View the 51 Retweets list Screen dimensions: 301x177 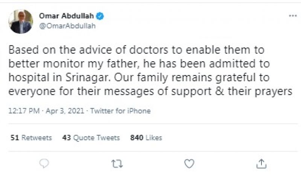[x=31, y=138]
